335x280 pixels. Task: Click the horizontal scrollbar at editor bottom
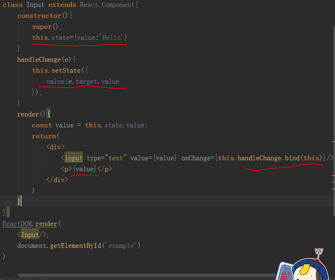[146, 275]
